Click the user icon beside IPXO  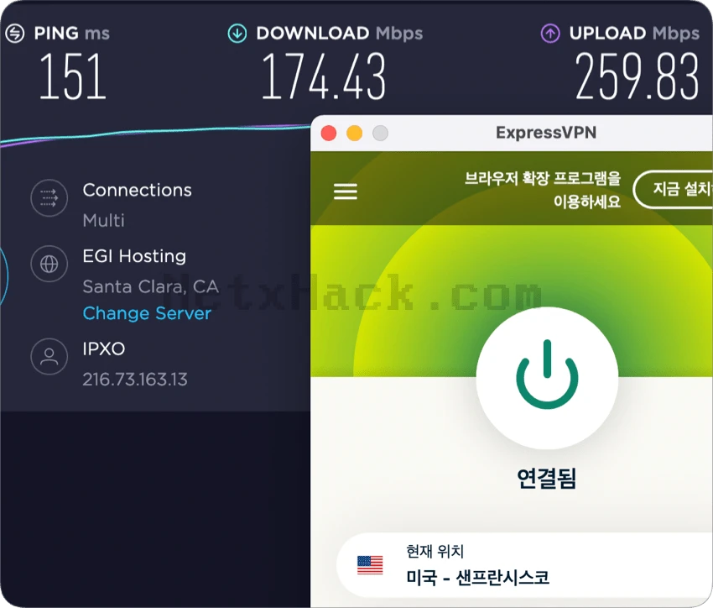[x=49, y=356]
